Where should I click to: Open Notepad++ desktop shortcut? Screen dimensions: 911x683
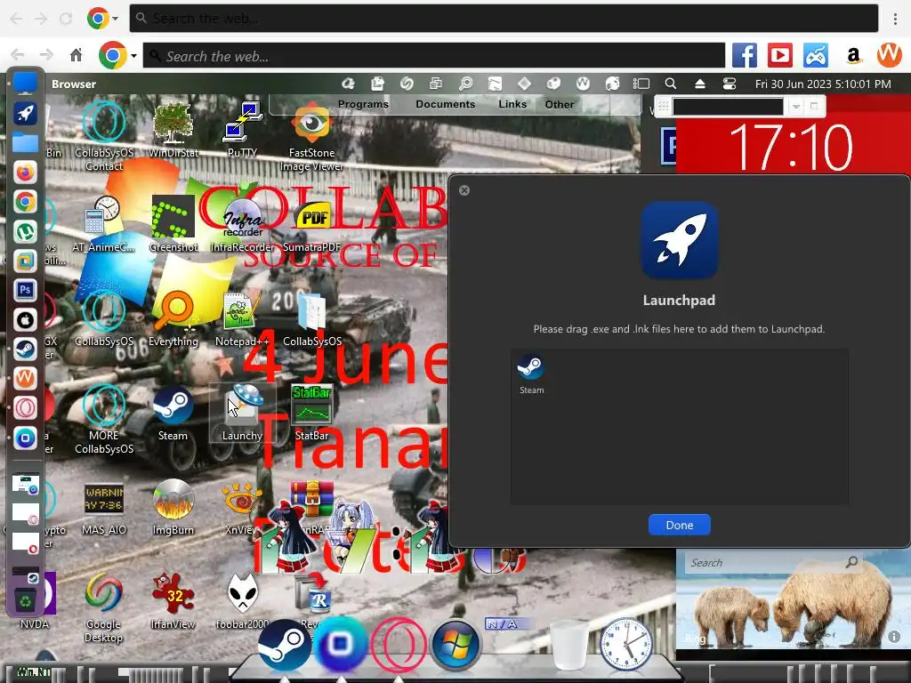click(242, 318)
